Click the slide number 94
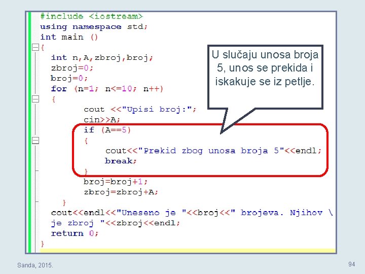This screenshot has width=365, height=274. point(351,264)
